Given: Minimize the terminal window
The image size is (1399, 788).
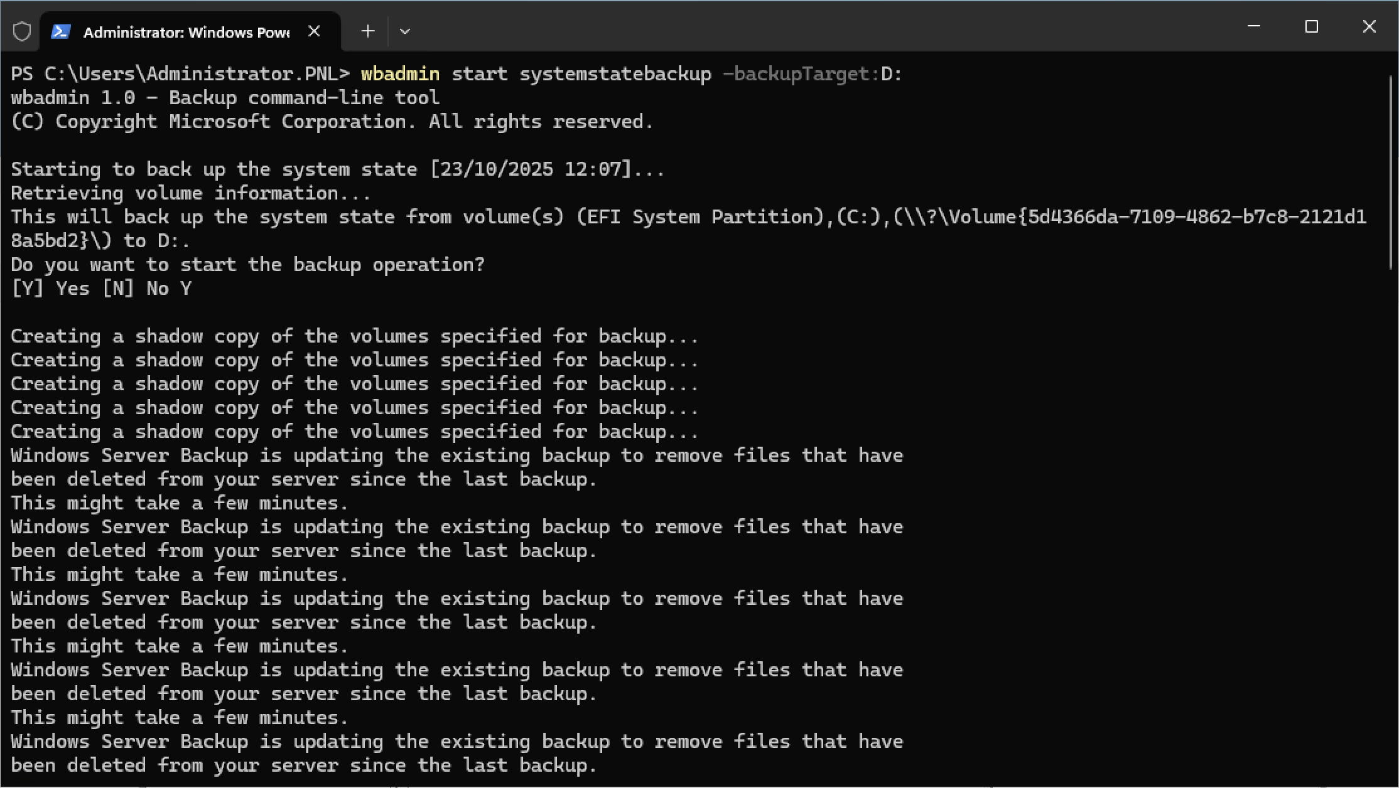Looking at the screenshot, I should (1254, 26).
